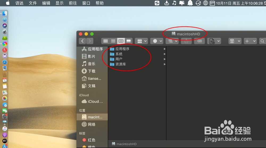
Task: Expand the 资源库 folder arrow
Action: pyautogui.click(x=165, y=64)
